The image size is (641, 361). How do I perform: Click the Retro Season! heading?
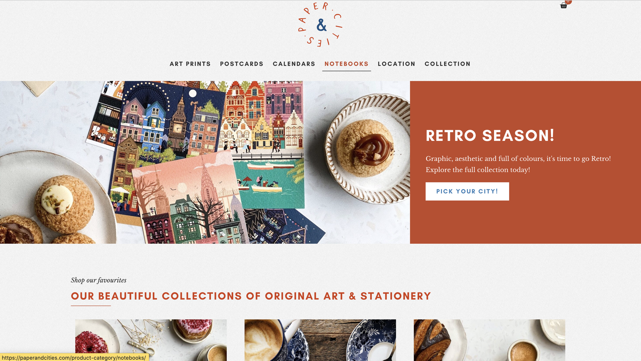(x=490, y=136)
